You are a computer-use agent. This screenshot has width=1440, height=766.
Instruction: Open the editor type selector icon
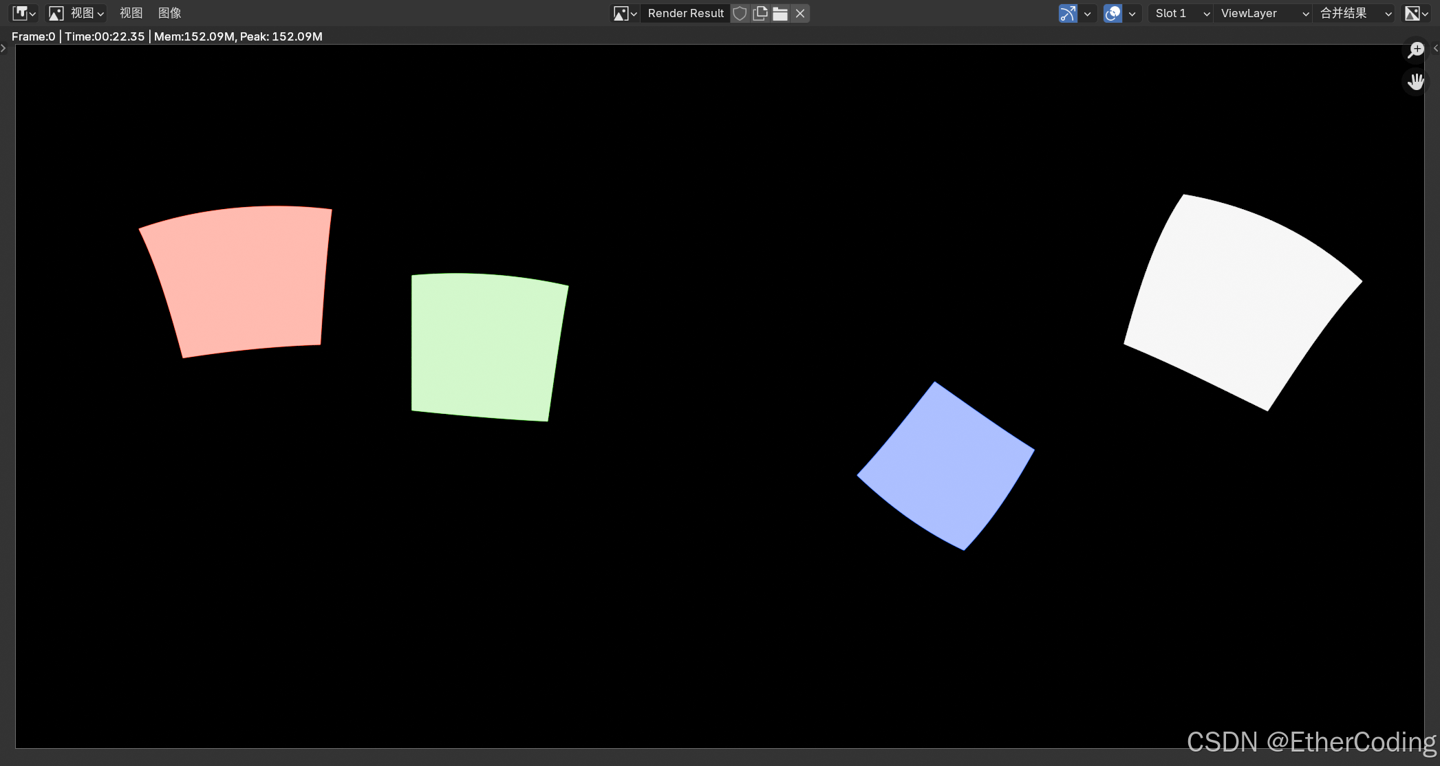coord(24,13)
